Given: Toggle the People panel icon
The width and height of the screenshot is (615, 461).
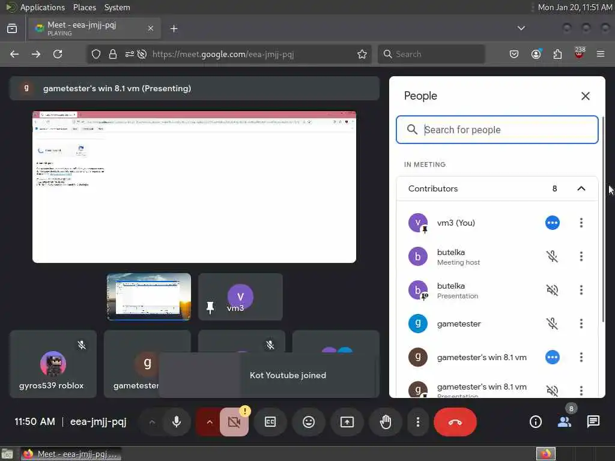Looking at the screenshot, I should coord(565,422).
